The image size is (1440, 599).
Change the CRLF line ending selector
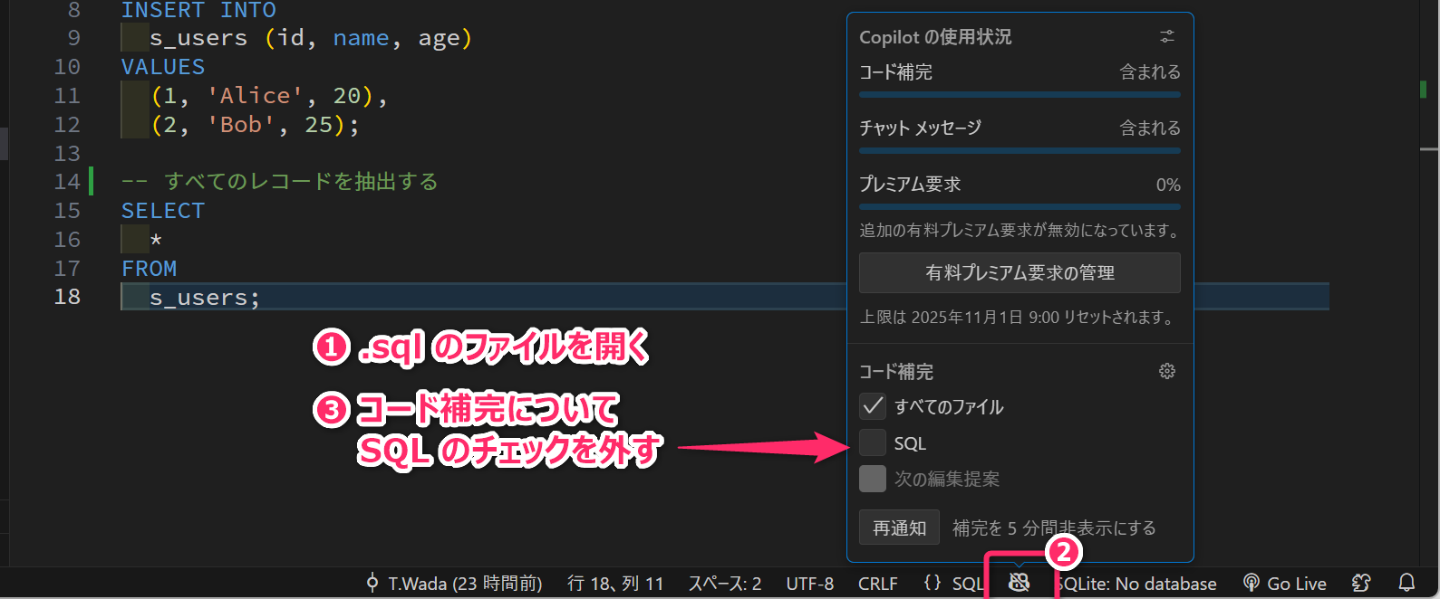[877, 584]
